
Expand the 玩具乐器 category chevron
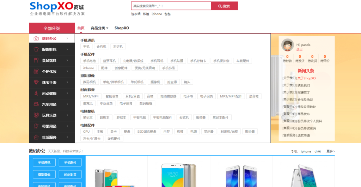coord(67,115)
